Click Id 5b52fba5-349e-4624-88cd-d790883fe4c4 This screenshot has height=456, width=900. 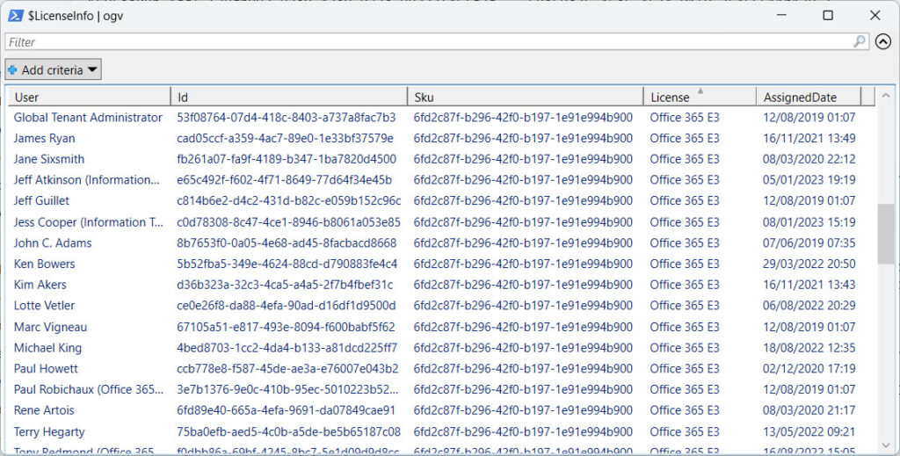pyautogui.click(x=287, y=264)
